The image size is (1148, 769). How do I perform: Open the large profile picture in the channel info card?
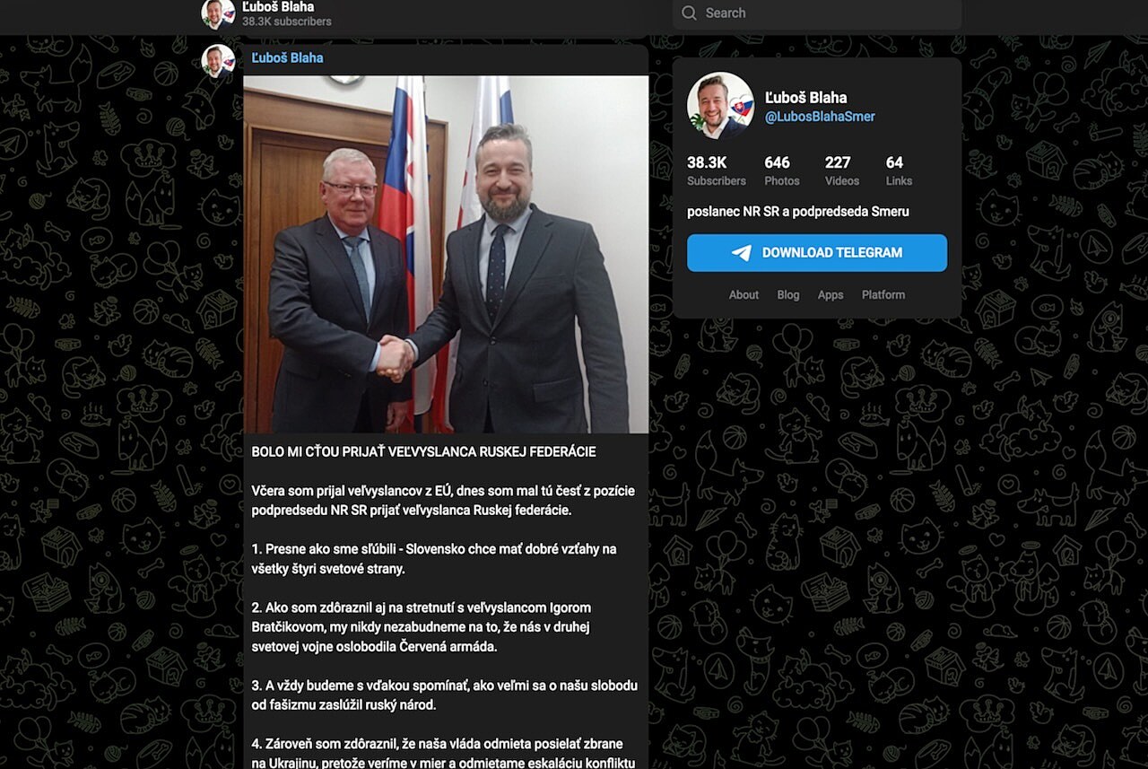pyautogui.click(x=720, y=106)
